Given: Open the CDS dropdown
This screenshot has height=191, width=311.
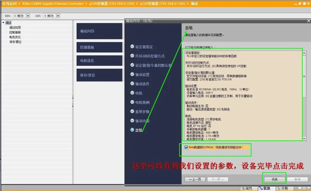Looking at the screenshot, I should coord(58,16).
